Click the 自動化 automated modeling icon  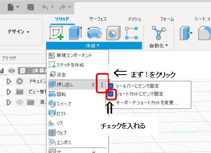tap(159, 33)
